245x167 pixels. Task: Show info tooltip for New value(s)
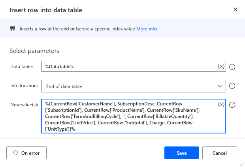(x=232, y=105)
